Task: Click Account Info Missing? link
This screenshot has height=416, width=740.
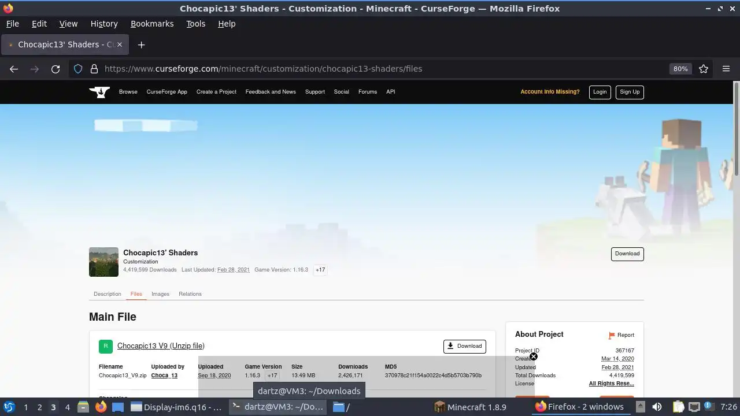Action: click(x=550, y=92)
